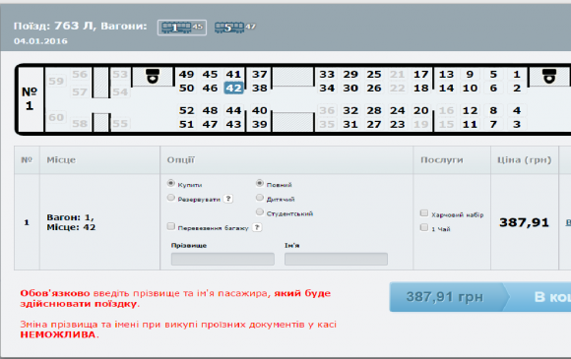The image size is (571, 359).
Task: Mark seat 7 on the map
Action: click(x=493, y=124)
